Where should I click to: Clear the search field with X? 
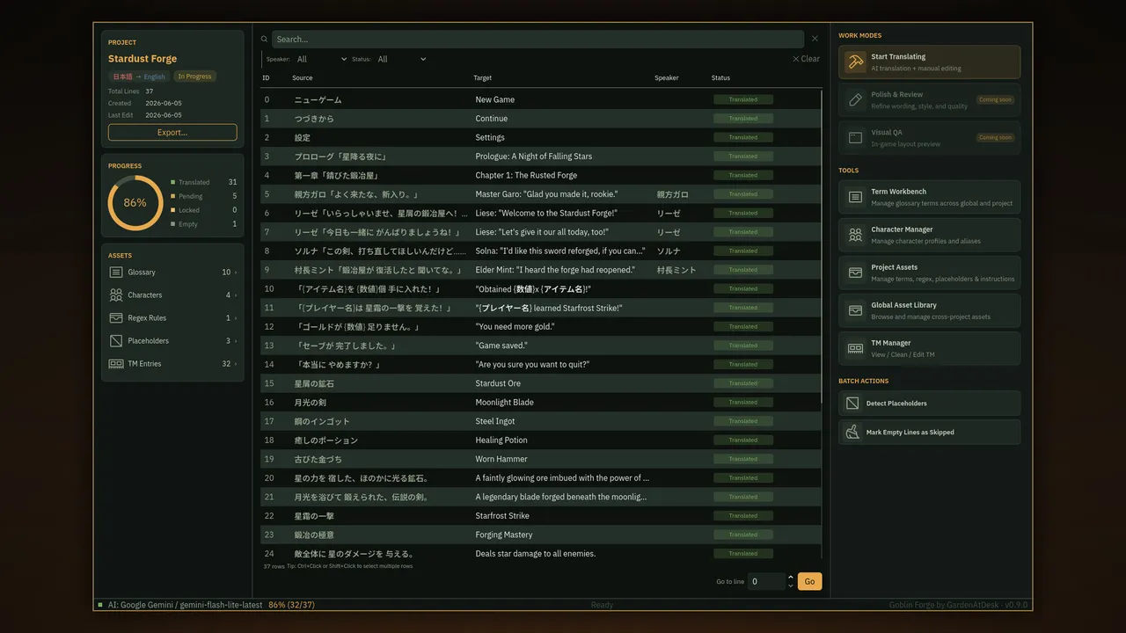pyautogui.click(x=815, y=39)
